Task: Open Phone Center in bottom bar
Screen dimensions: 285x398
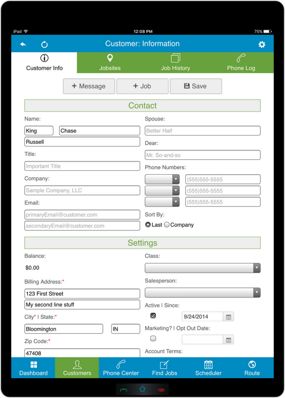Action: pyautogui.click(x=121, y=368)
